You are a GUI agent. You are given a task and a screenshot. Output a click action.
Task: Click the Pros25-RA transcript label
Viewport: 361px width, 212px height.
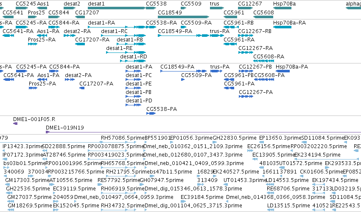point(42,40)
